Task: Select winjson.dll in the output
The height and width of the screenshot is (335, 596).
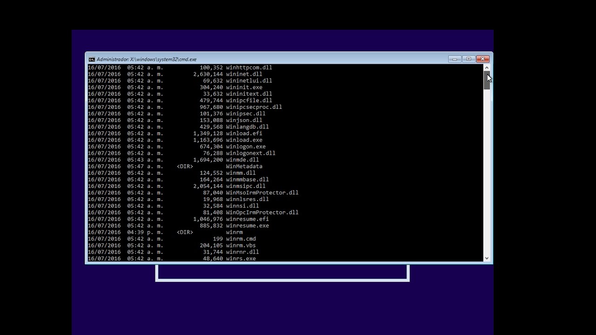Action: pos(244,120)
